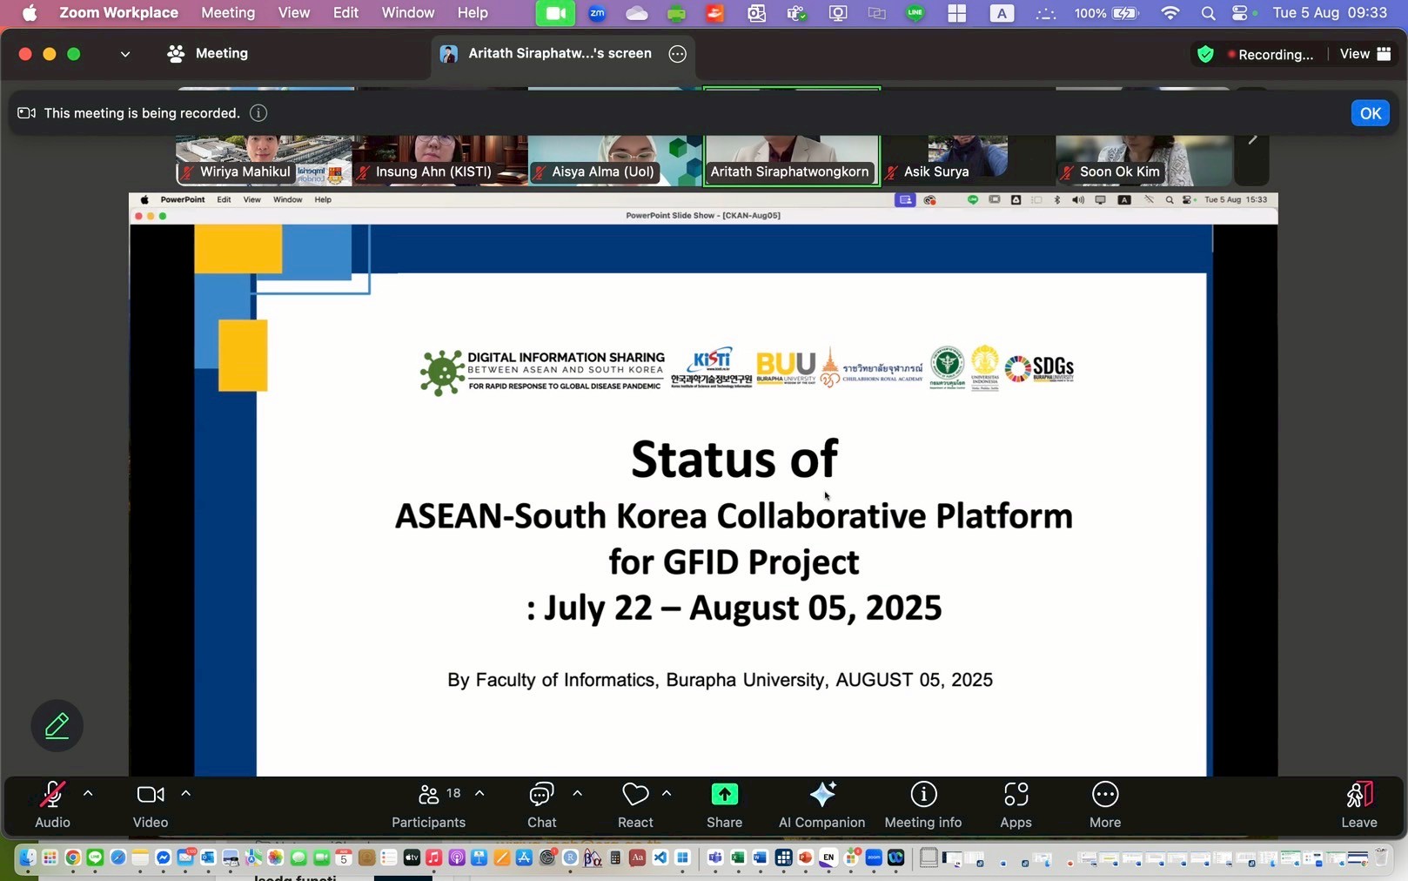Screen dimensions: 1408x881
Task: Open the Window menu in menu bar
Action: 408,13
